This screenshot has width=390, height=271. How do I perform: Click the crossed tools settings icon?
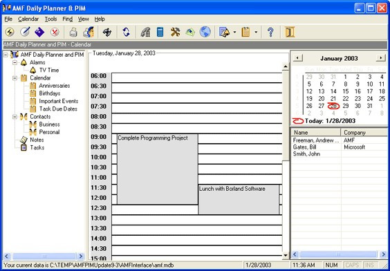pos(176,32)
